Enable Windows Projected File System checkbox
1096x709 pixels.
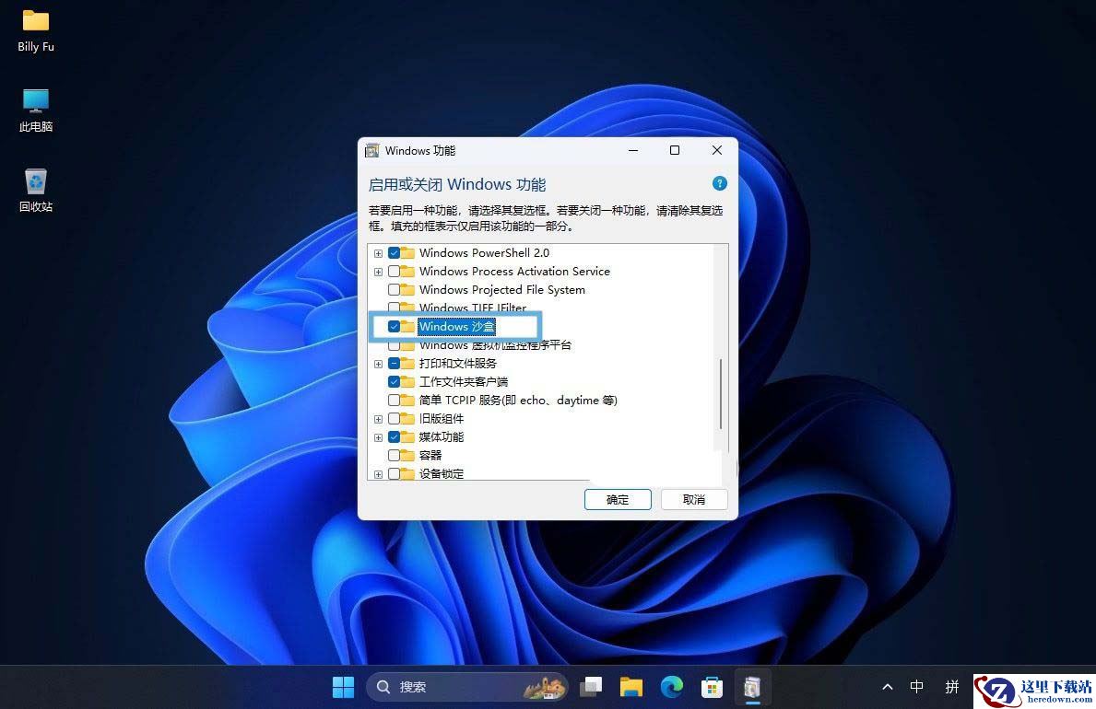click(395, 289)
